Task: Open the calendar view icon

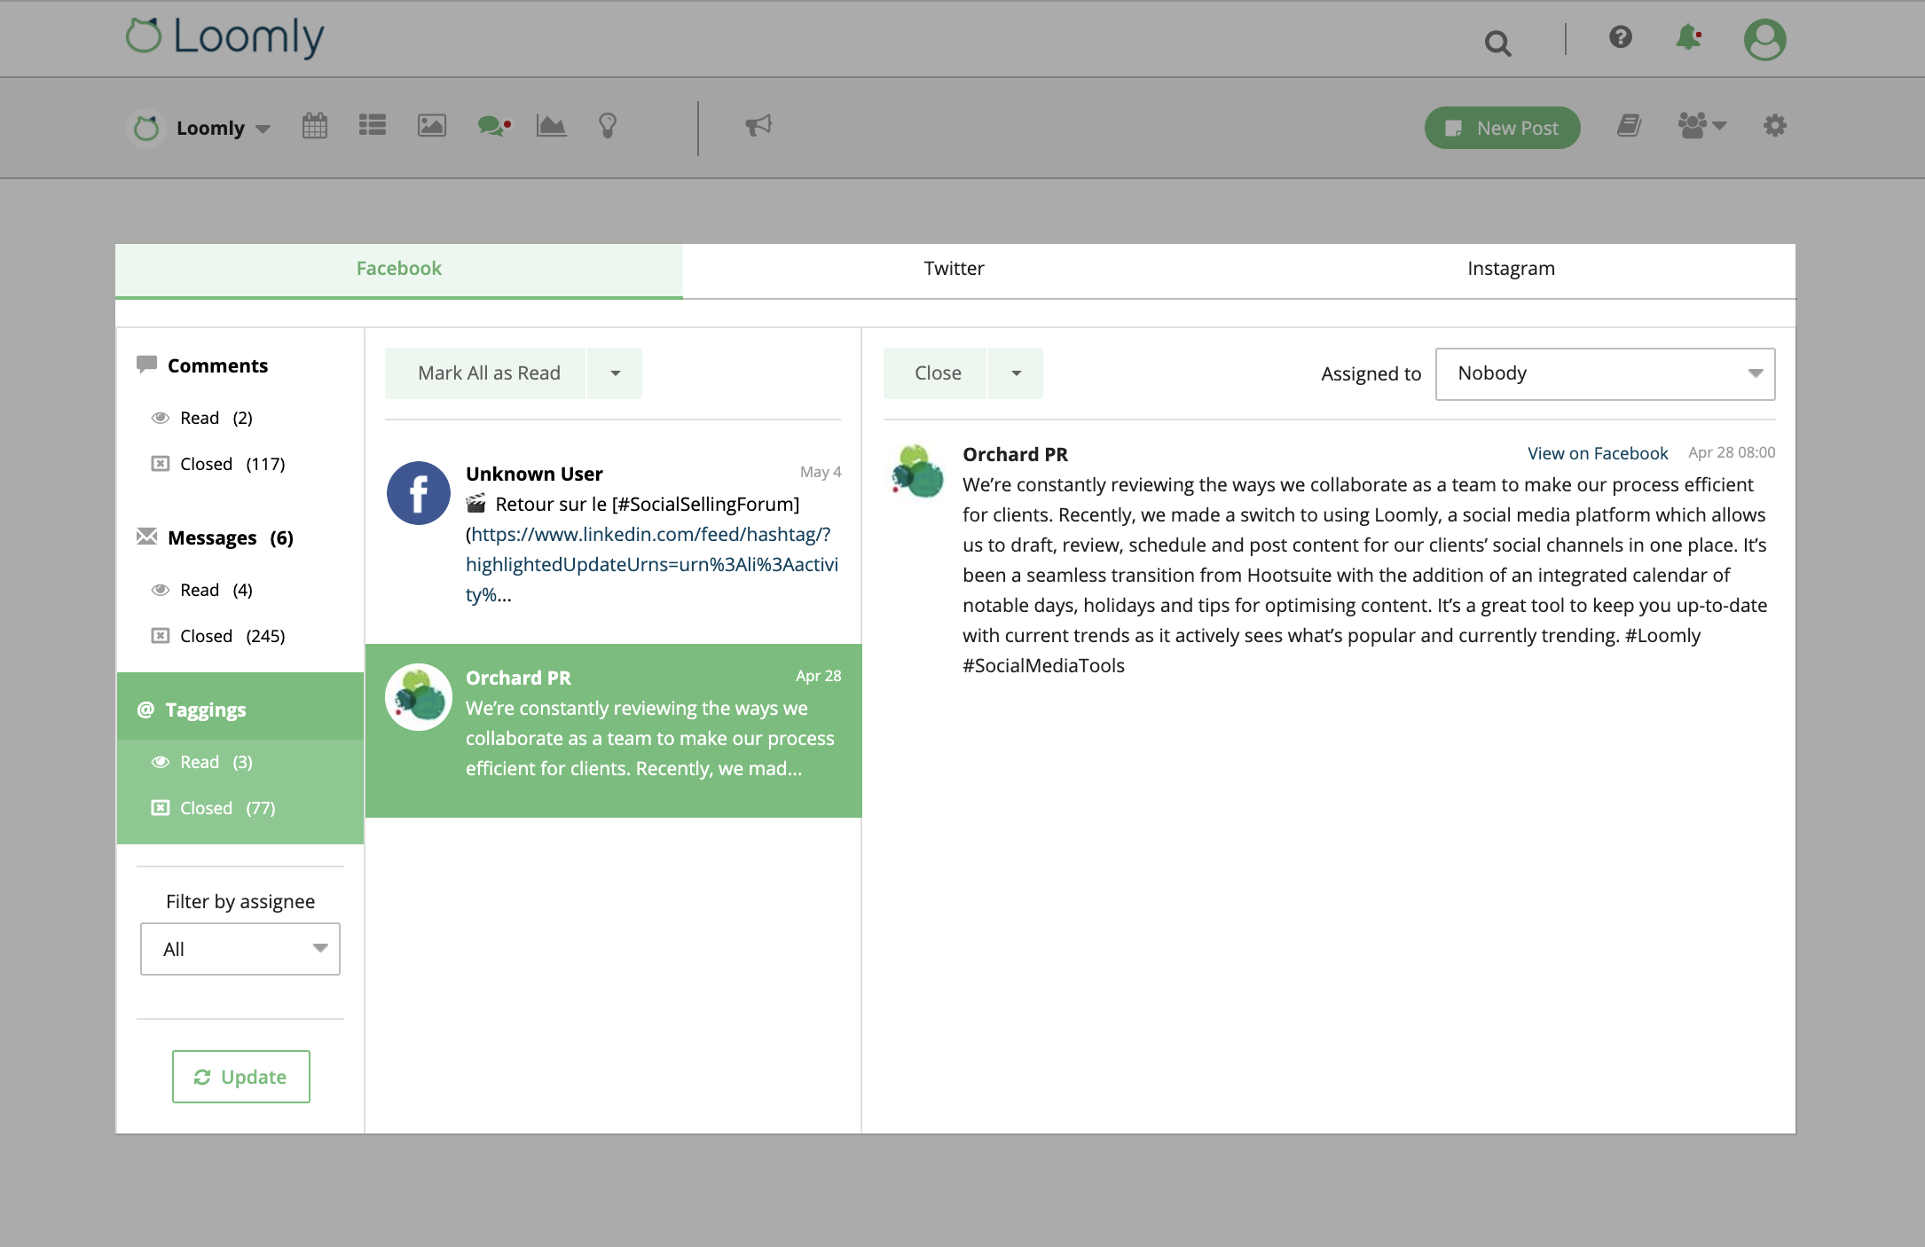Action: click(x=315, y=126)
